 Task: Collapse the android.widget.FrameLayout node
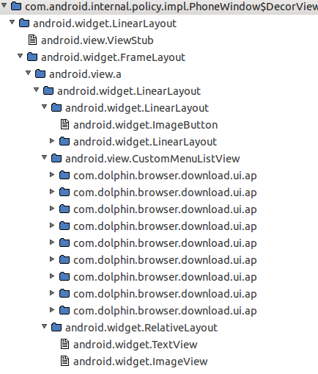20,57
